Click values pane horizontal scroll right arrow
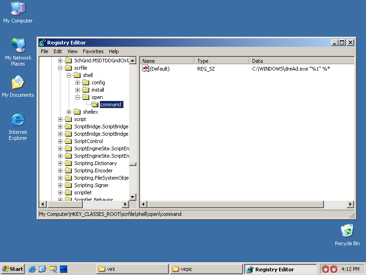The height and width of the screenshot is (275, 366). (x=350, y=204)
